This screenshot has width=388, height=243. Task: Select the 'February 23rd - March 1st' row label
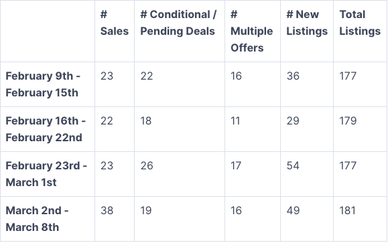pos(46,174)
